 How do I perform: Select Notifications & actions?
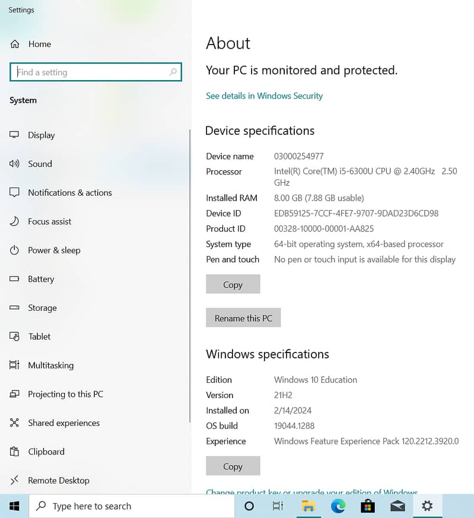(x=69, y=193)
